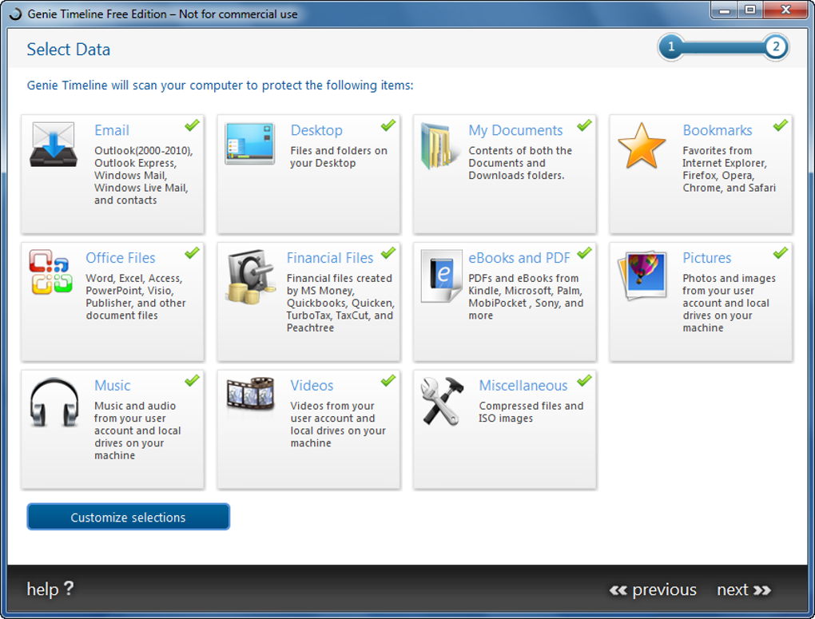This screenshot has width=815, height=619.
Task: Uncheck the Email green checkmark
Action: [192, 125]
